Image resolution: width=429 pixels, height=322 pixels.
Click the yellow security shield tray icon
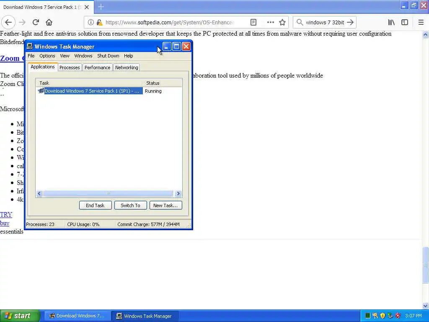[x=383, y=316]
